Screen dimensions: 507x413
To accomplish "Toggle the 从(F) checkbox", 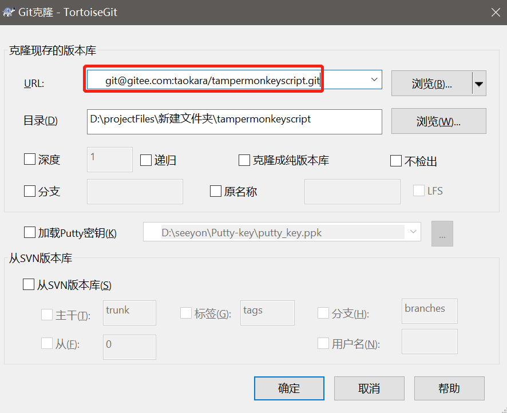I will [47, 344].
